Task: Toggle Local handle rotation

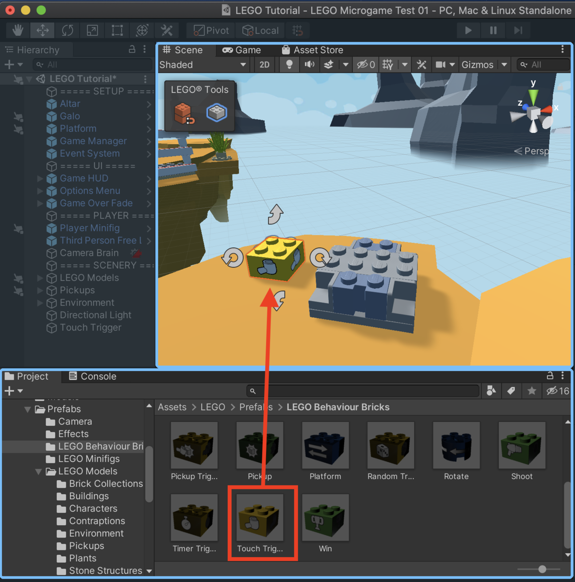Action: [260, 31]
